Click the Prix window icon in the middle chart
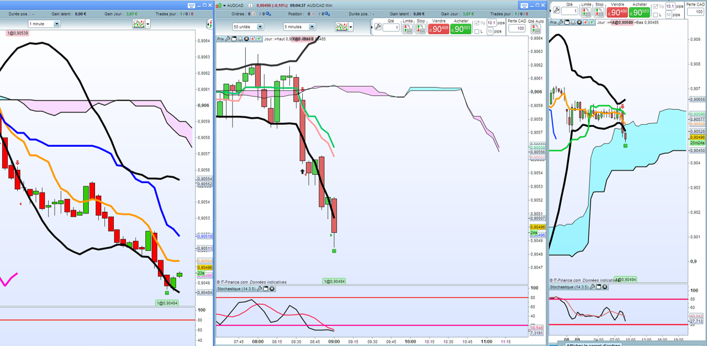This screenshot has height=346, width=707. [234, 39]
